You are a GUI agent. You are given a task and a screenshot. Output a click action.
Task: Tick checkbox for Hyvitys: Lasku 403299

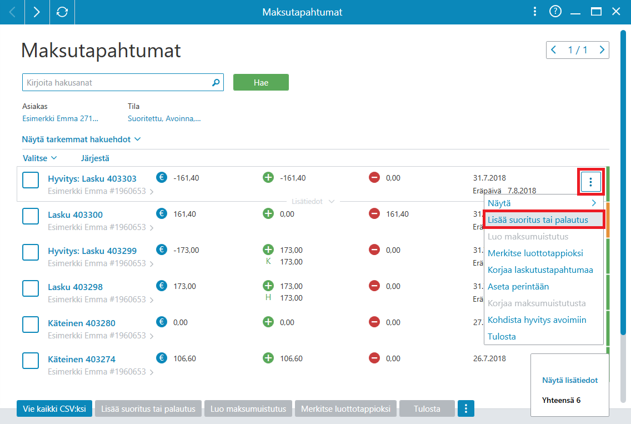click(x=31, y=252)
